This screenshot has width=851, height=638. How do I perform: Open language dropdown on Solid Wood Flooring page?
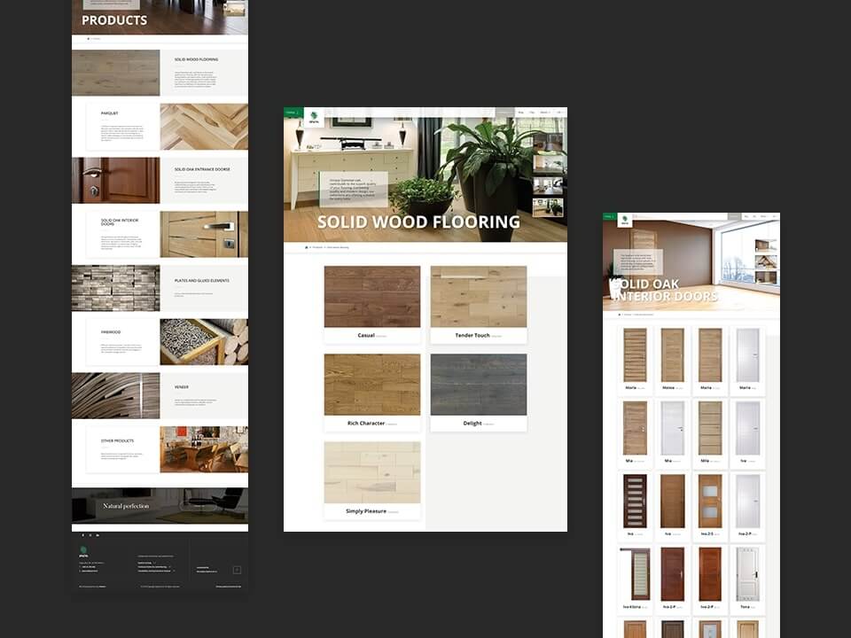[x=559, y=113]
